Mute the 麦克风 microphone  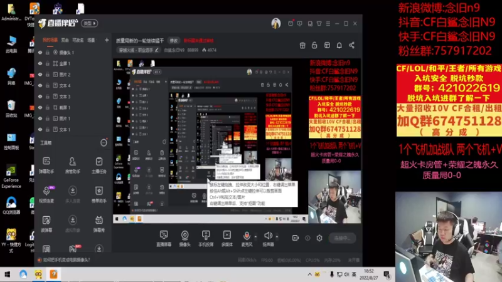pyautogui.click(x=247, y=238)
